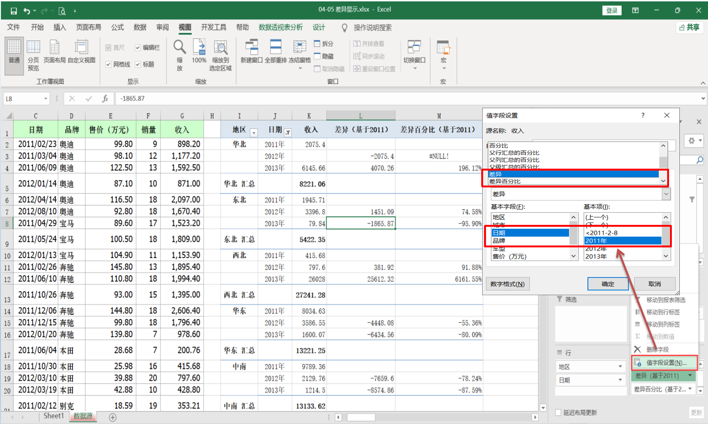Open the File (文件) tab
This screenshot has height=424, width=708.
[x=14, y=28]
